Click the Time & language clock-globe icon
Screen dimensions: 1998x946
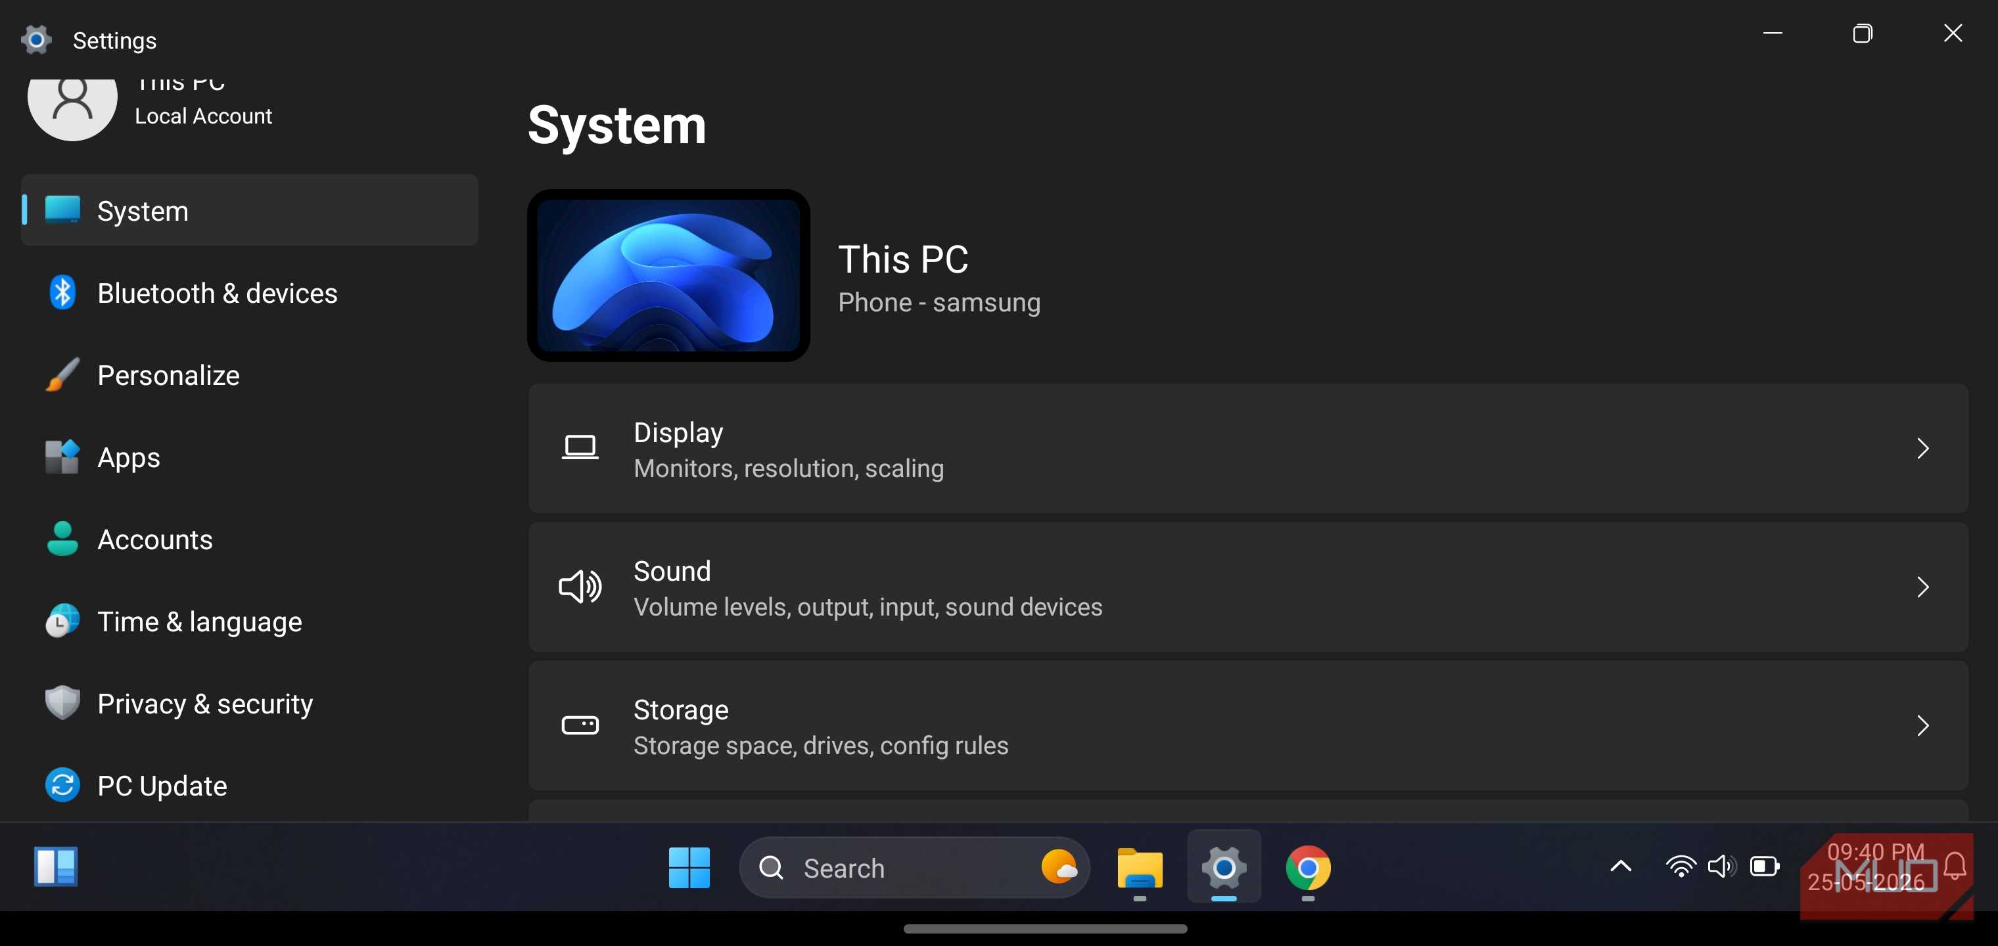[62, 621]
